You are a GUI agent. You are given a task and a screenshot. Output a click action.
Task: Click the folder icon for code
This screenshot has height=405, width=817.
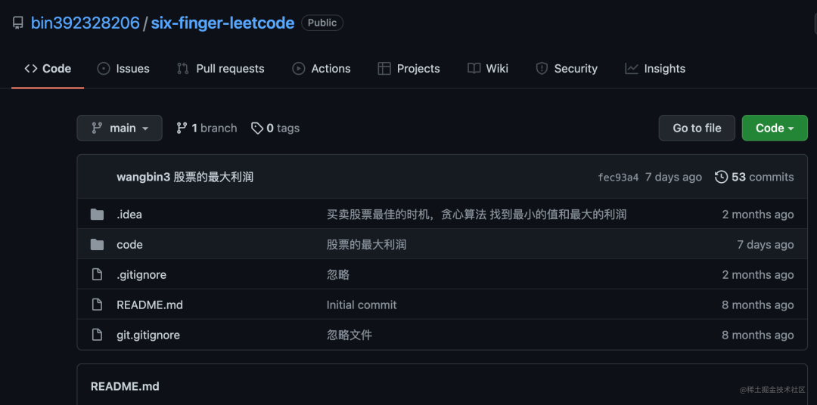(97, 245)
